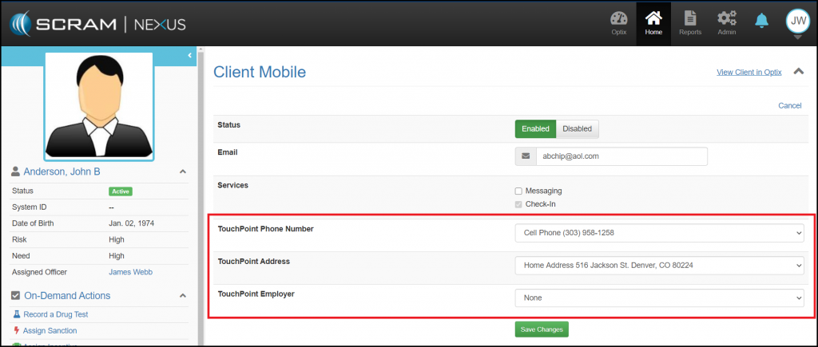Set Status to Disabled

577,128
